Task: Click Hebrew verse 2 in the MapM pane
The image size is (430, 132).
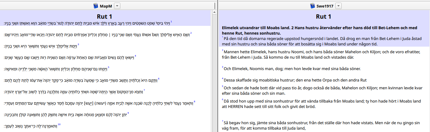Action: tap(98, 35)
